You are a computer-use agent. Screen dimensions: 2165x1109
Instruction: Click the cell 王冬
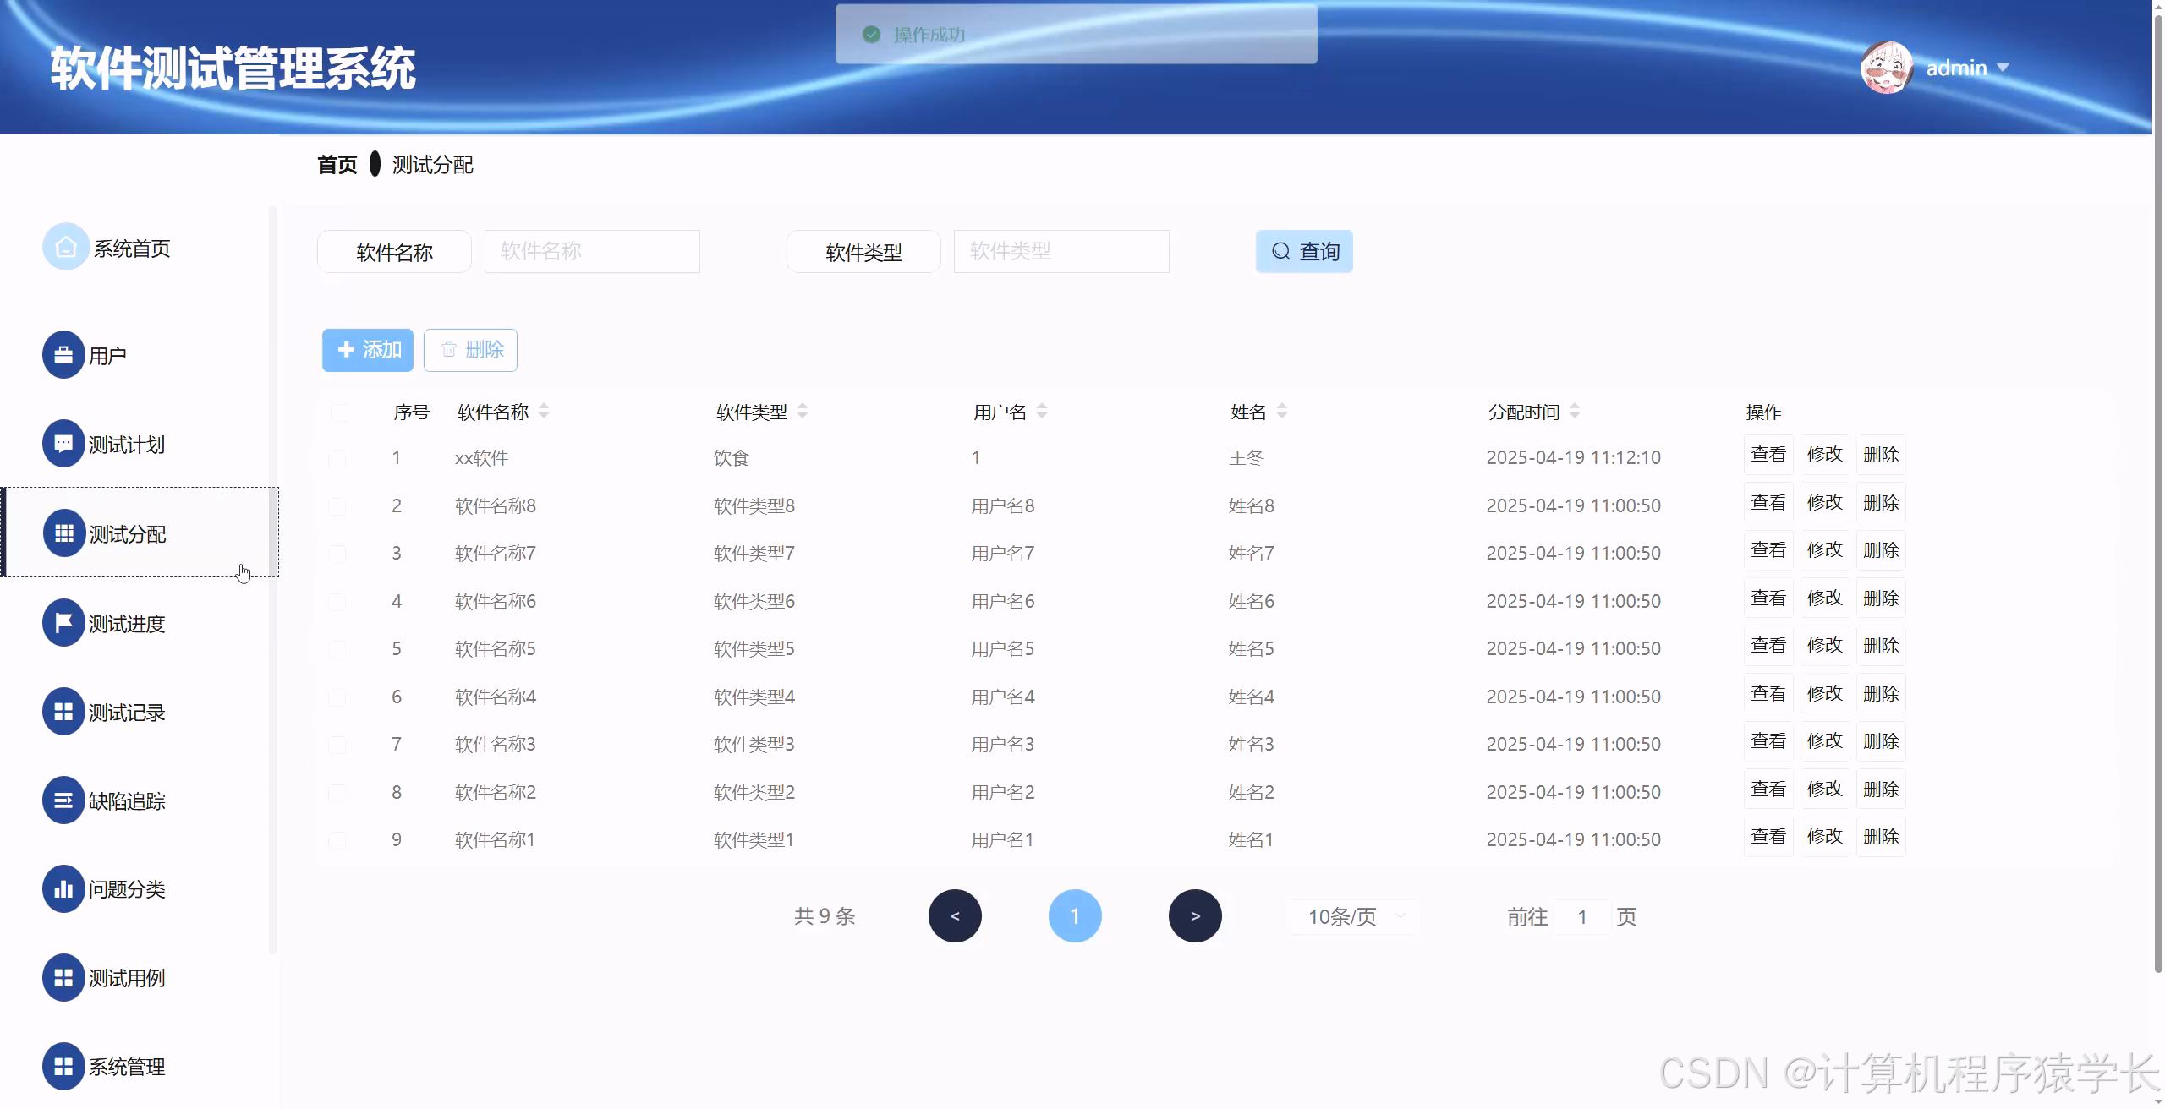pyautogui.click(x=1246, y=458)
